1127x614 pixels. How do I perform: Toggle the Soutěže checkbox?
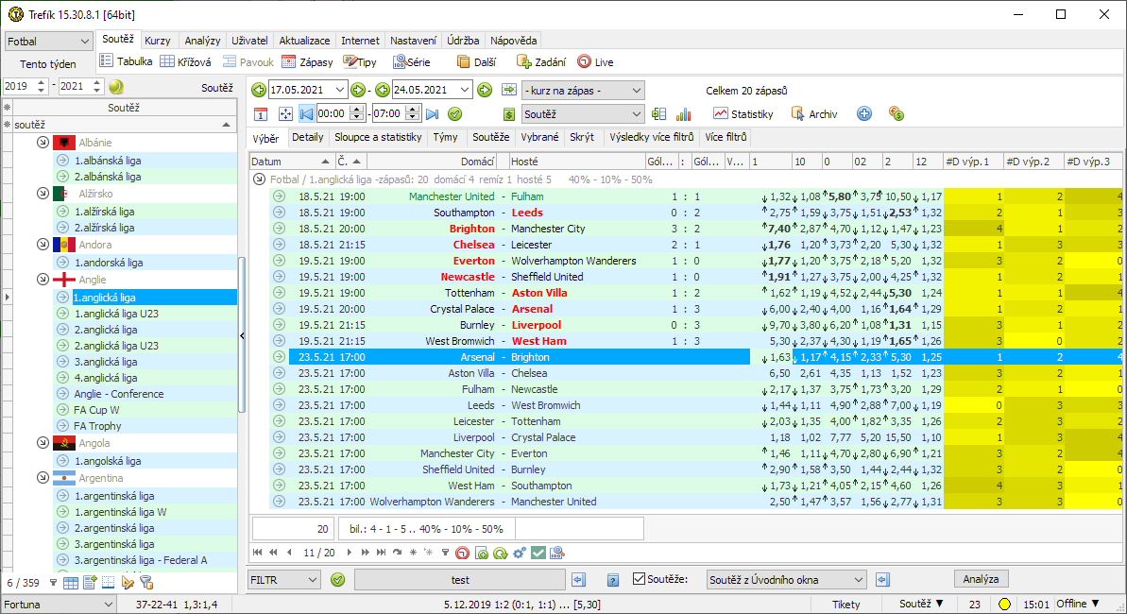tap(639, 579)
